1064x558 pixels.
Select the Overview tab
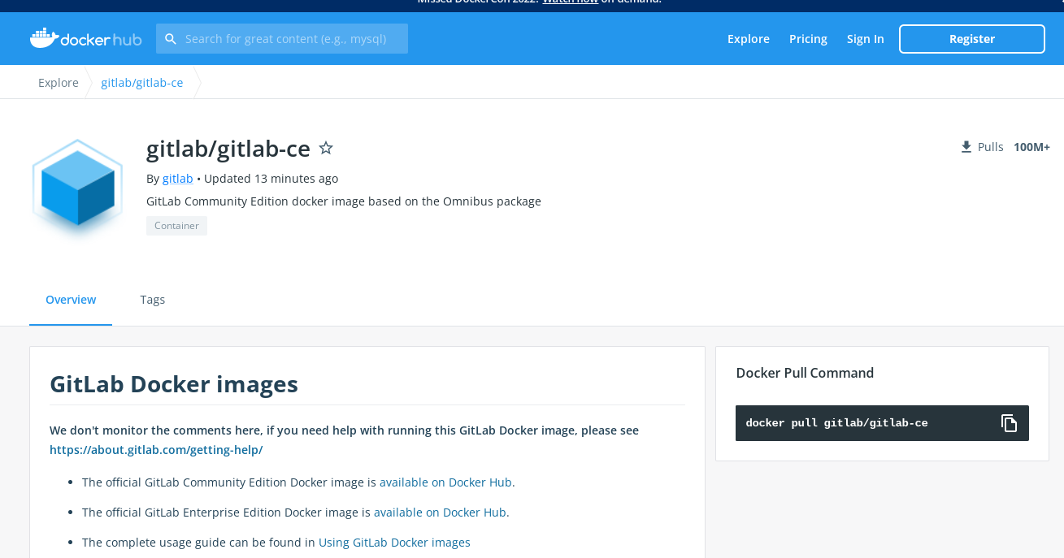tap(71, 299)
